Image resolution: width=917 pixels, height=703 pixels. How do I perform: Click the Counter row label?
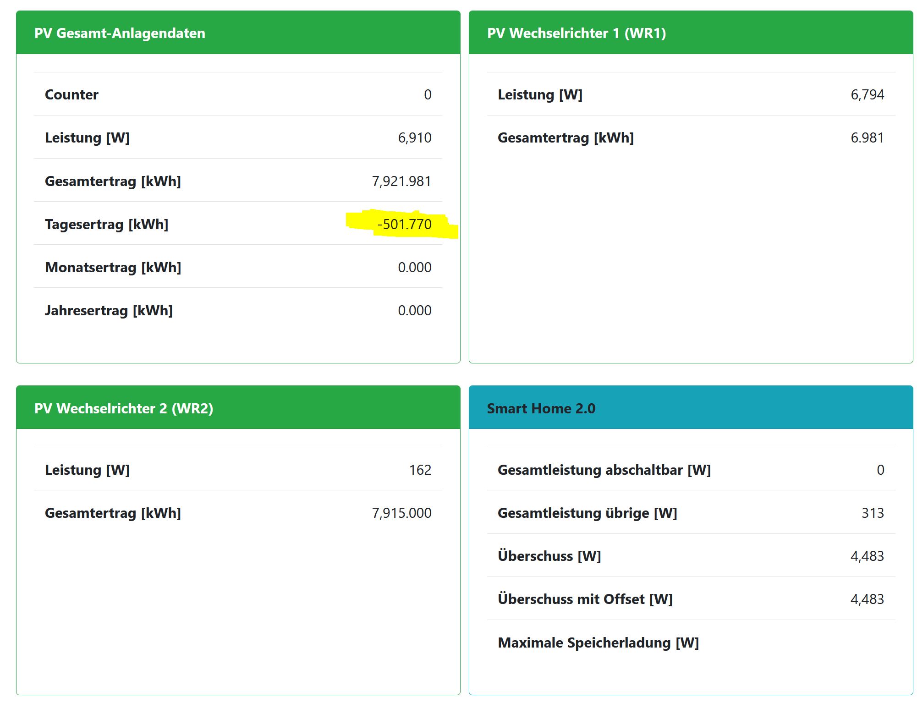coord(71,95)
